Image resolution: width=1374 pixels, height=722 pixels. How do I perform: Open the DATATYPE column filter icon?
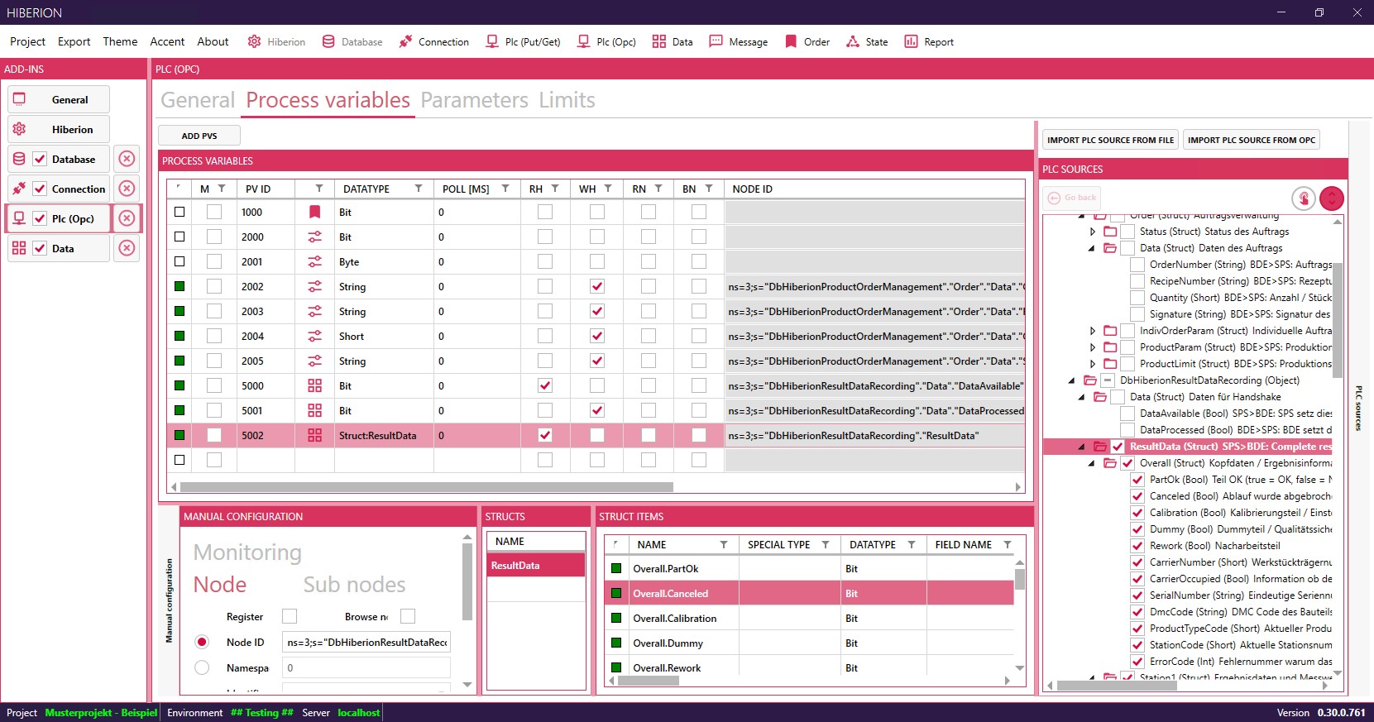click(419, 189)
